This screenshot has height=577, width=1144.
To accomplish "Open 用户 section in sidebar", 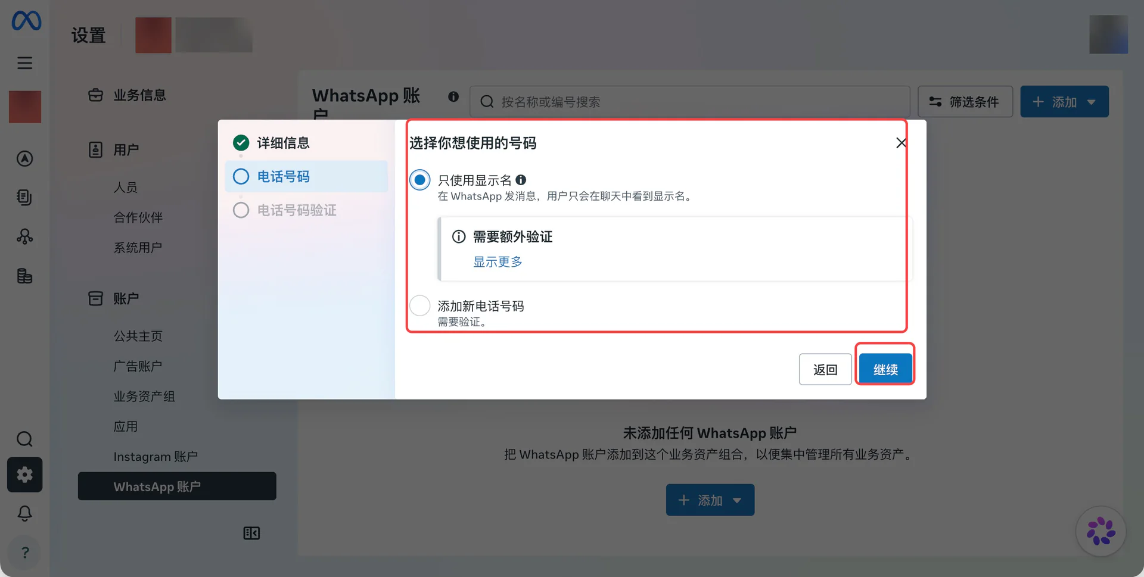I will [x=126, y=150].
